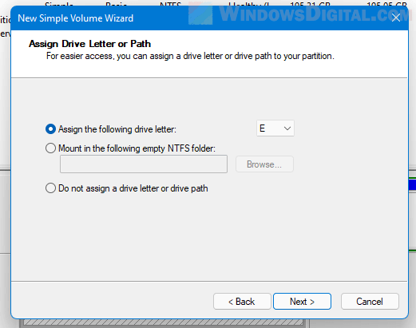Go to the previous step with Back
Viewport: 416px width, 328px height.
(242, 302)
